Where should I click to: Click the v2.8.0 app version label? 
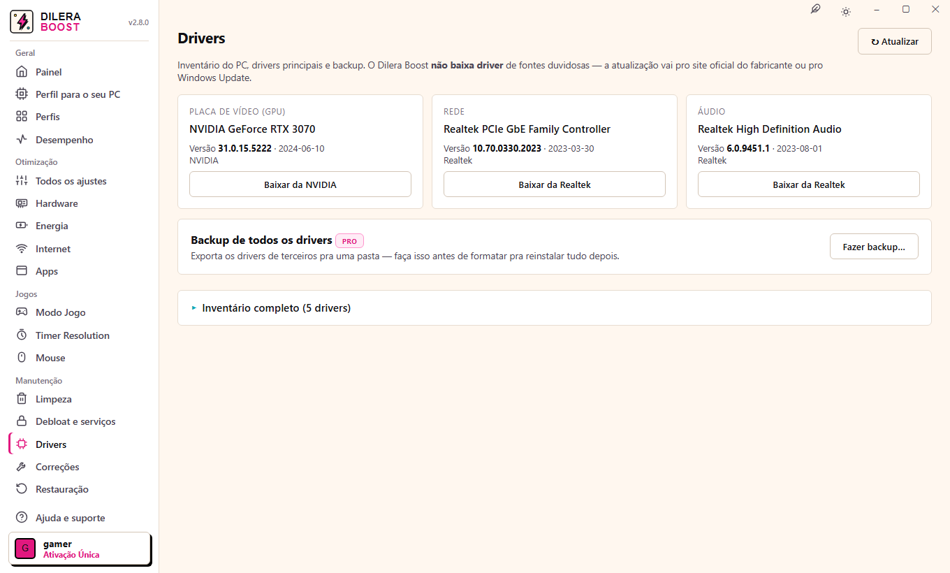(x=138, y=22)
